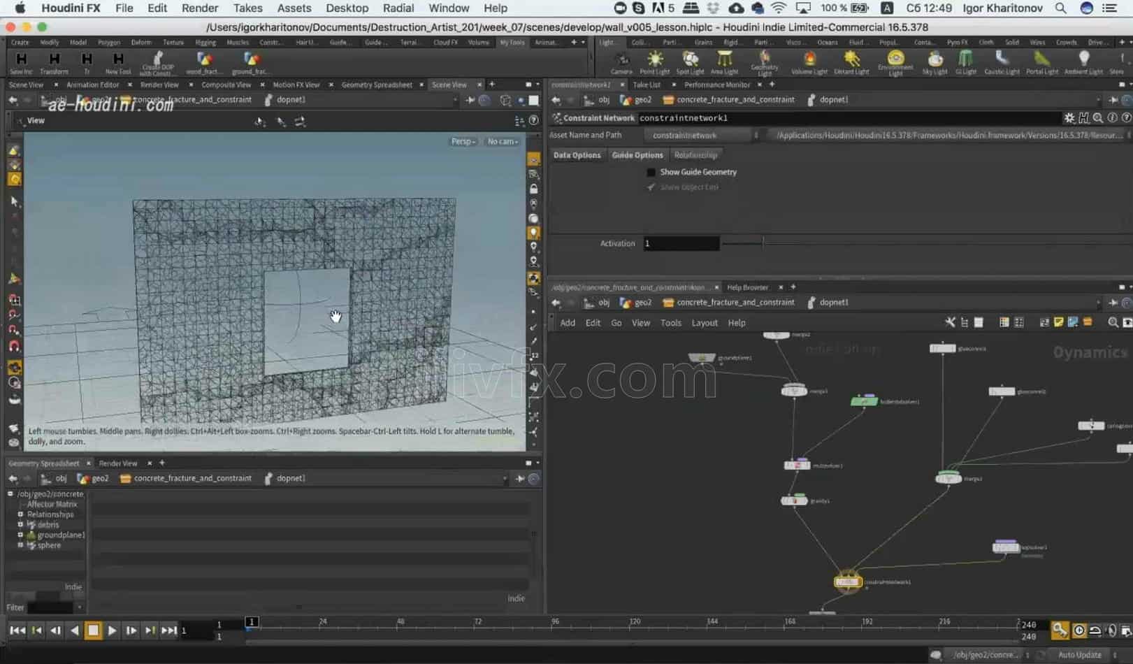The width and height of the screenshot is (1133, 664).
Task: Switch to the Help Browser tab
Action: (747, 287)
